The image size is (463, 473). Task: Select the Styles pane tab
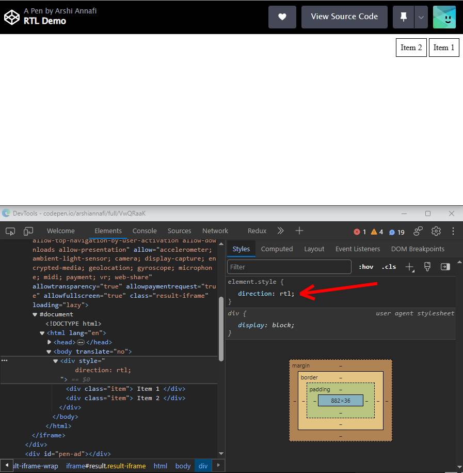point(241,249)
